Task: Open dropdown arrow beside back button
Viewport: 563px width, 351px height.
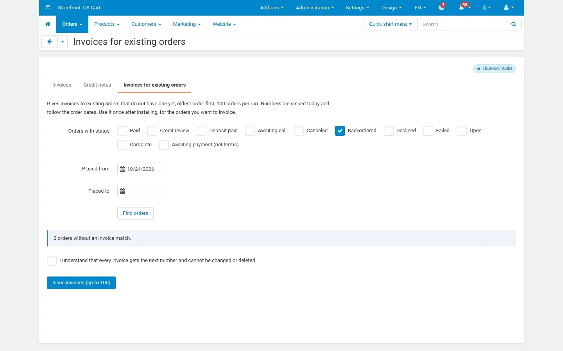Action: (x=63, y=42)
